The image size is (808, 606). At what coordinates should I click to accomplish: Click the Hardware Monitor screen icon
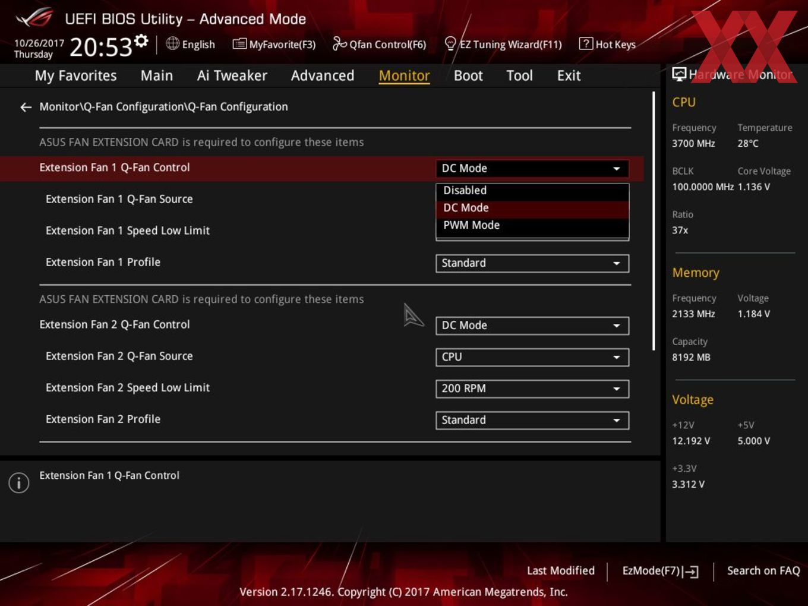679,74
